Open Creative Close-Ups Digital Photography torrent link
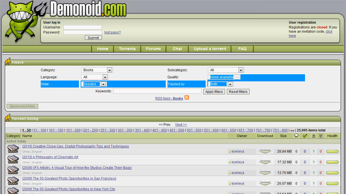This screenshot has width=346, height=194. click(x=76, y=146)
